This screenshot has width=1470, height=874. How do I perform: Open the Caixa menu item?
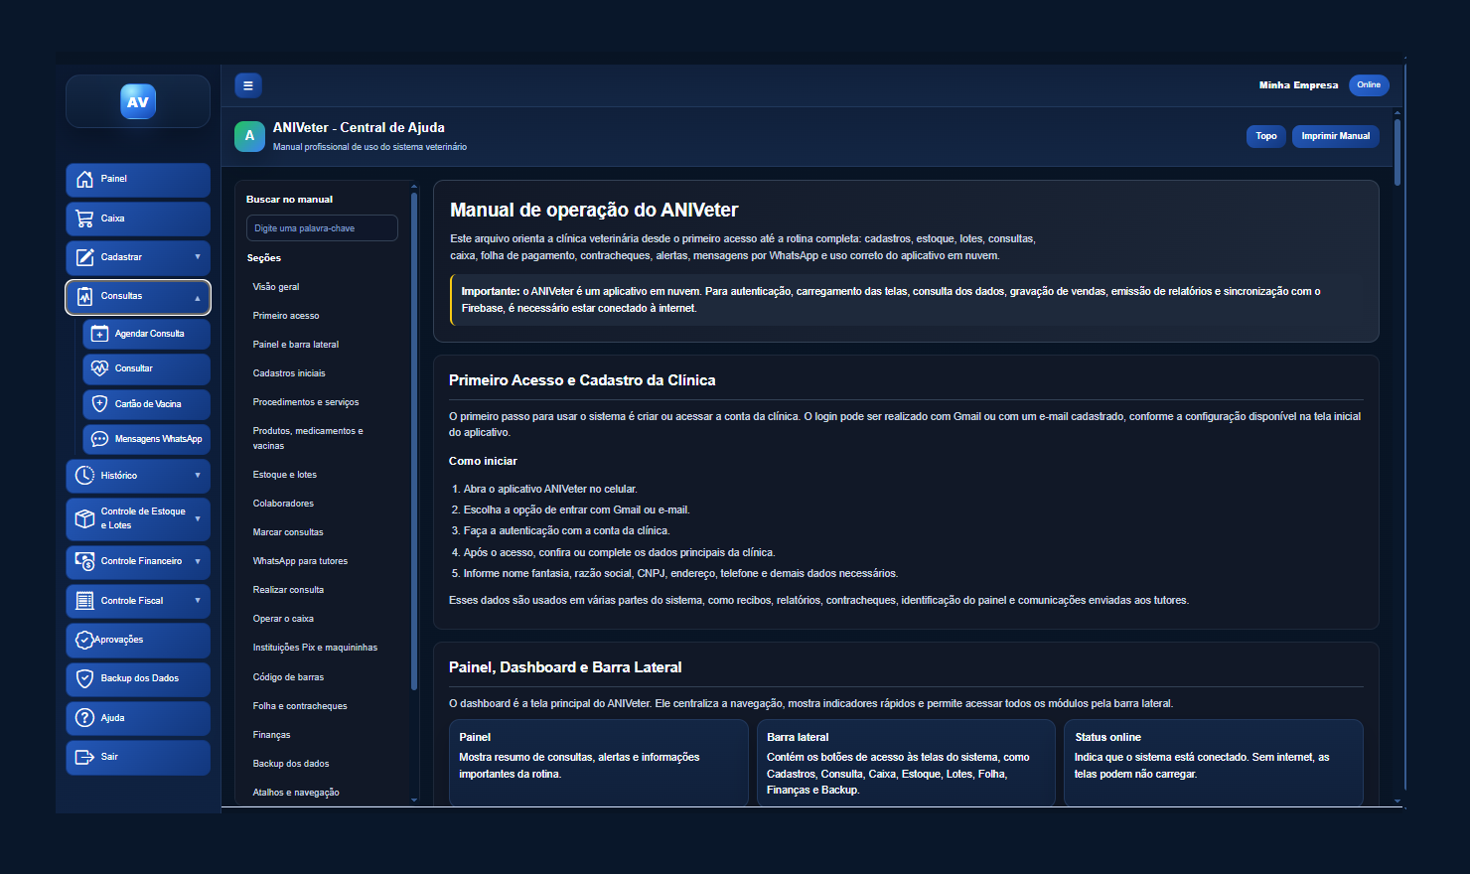pos(138,218)
